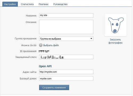Focus the Описание text area
This screenshot has height=96, width=133.
click(66, 27)
